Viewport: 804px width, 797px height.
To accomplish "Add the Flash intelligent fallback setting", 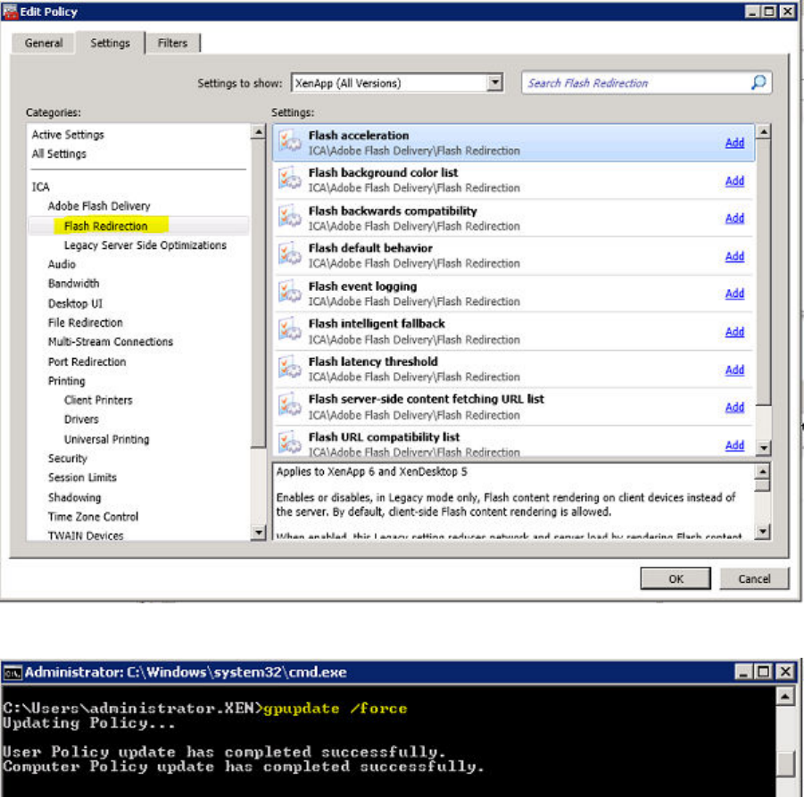I will pos(734,332).
